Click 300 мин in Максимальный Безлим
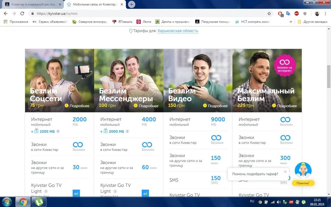This screenshot has height=207, width=331. 285,160
